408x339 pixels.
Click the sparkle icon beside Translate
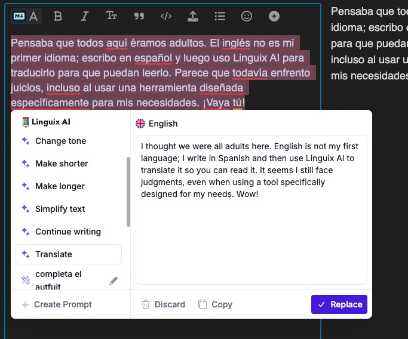coord(26,254)
